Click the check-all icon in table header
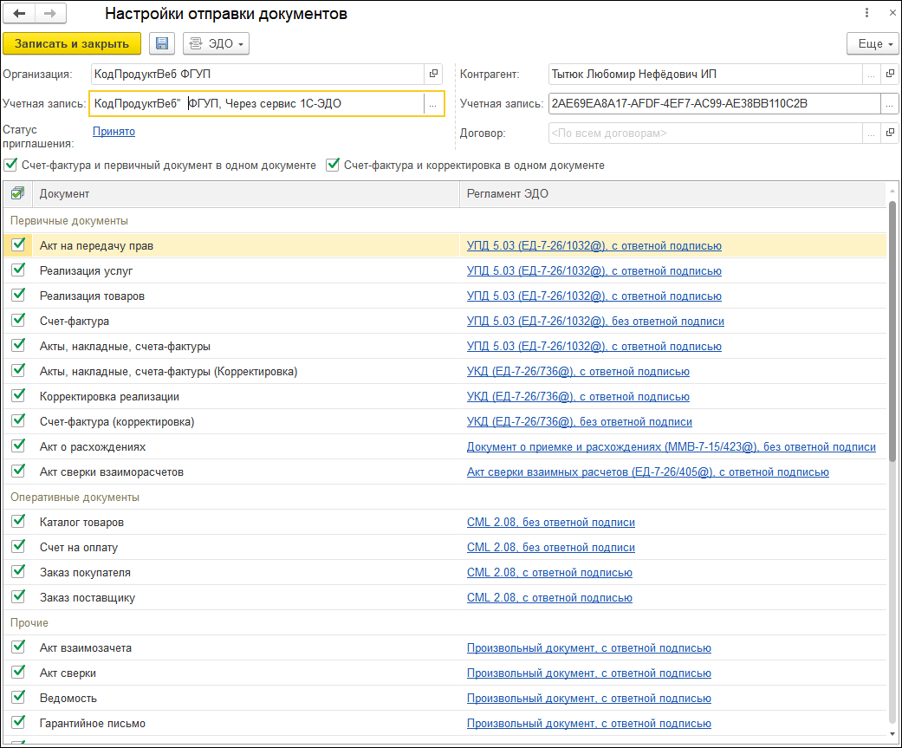 click(x=18, y=193)
